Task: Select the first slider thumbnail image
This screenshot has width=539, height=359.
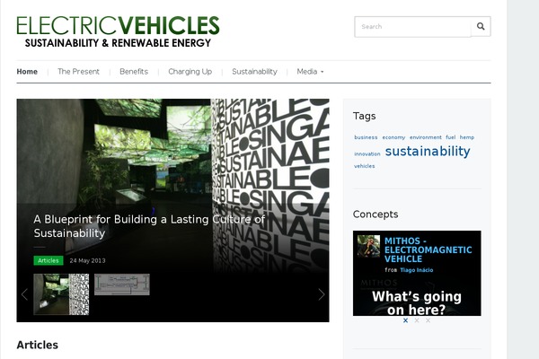Action: click(61, 294)
